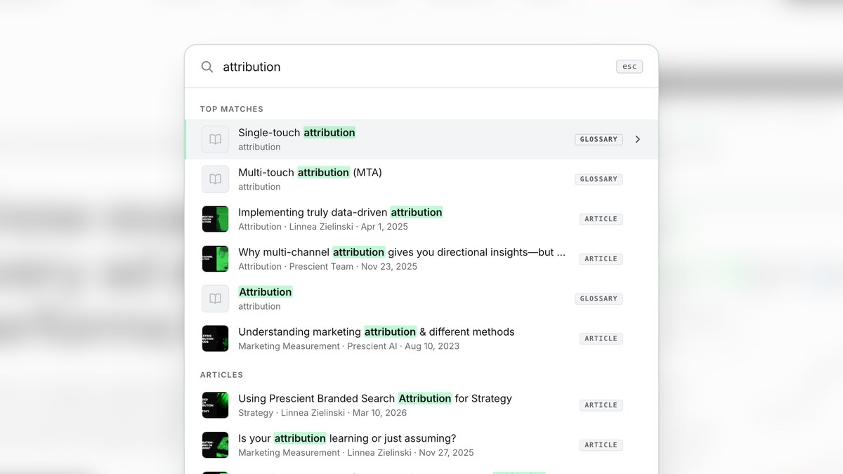Open the article Is your attribution learning or just assuming
This screenshot has width=843, height=474.
pyautogui.click(x=346, y=437)
